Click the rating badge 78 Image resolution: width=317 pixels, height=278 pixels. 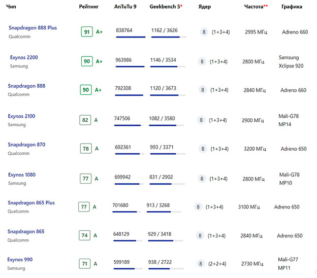pos(86,149)
